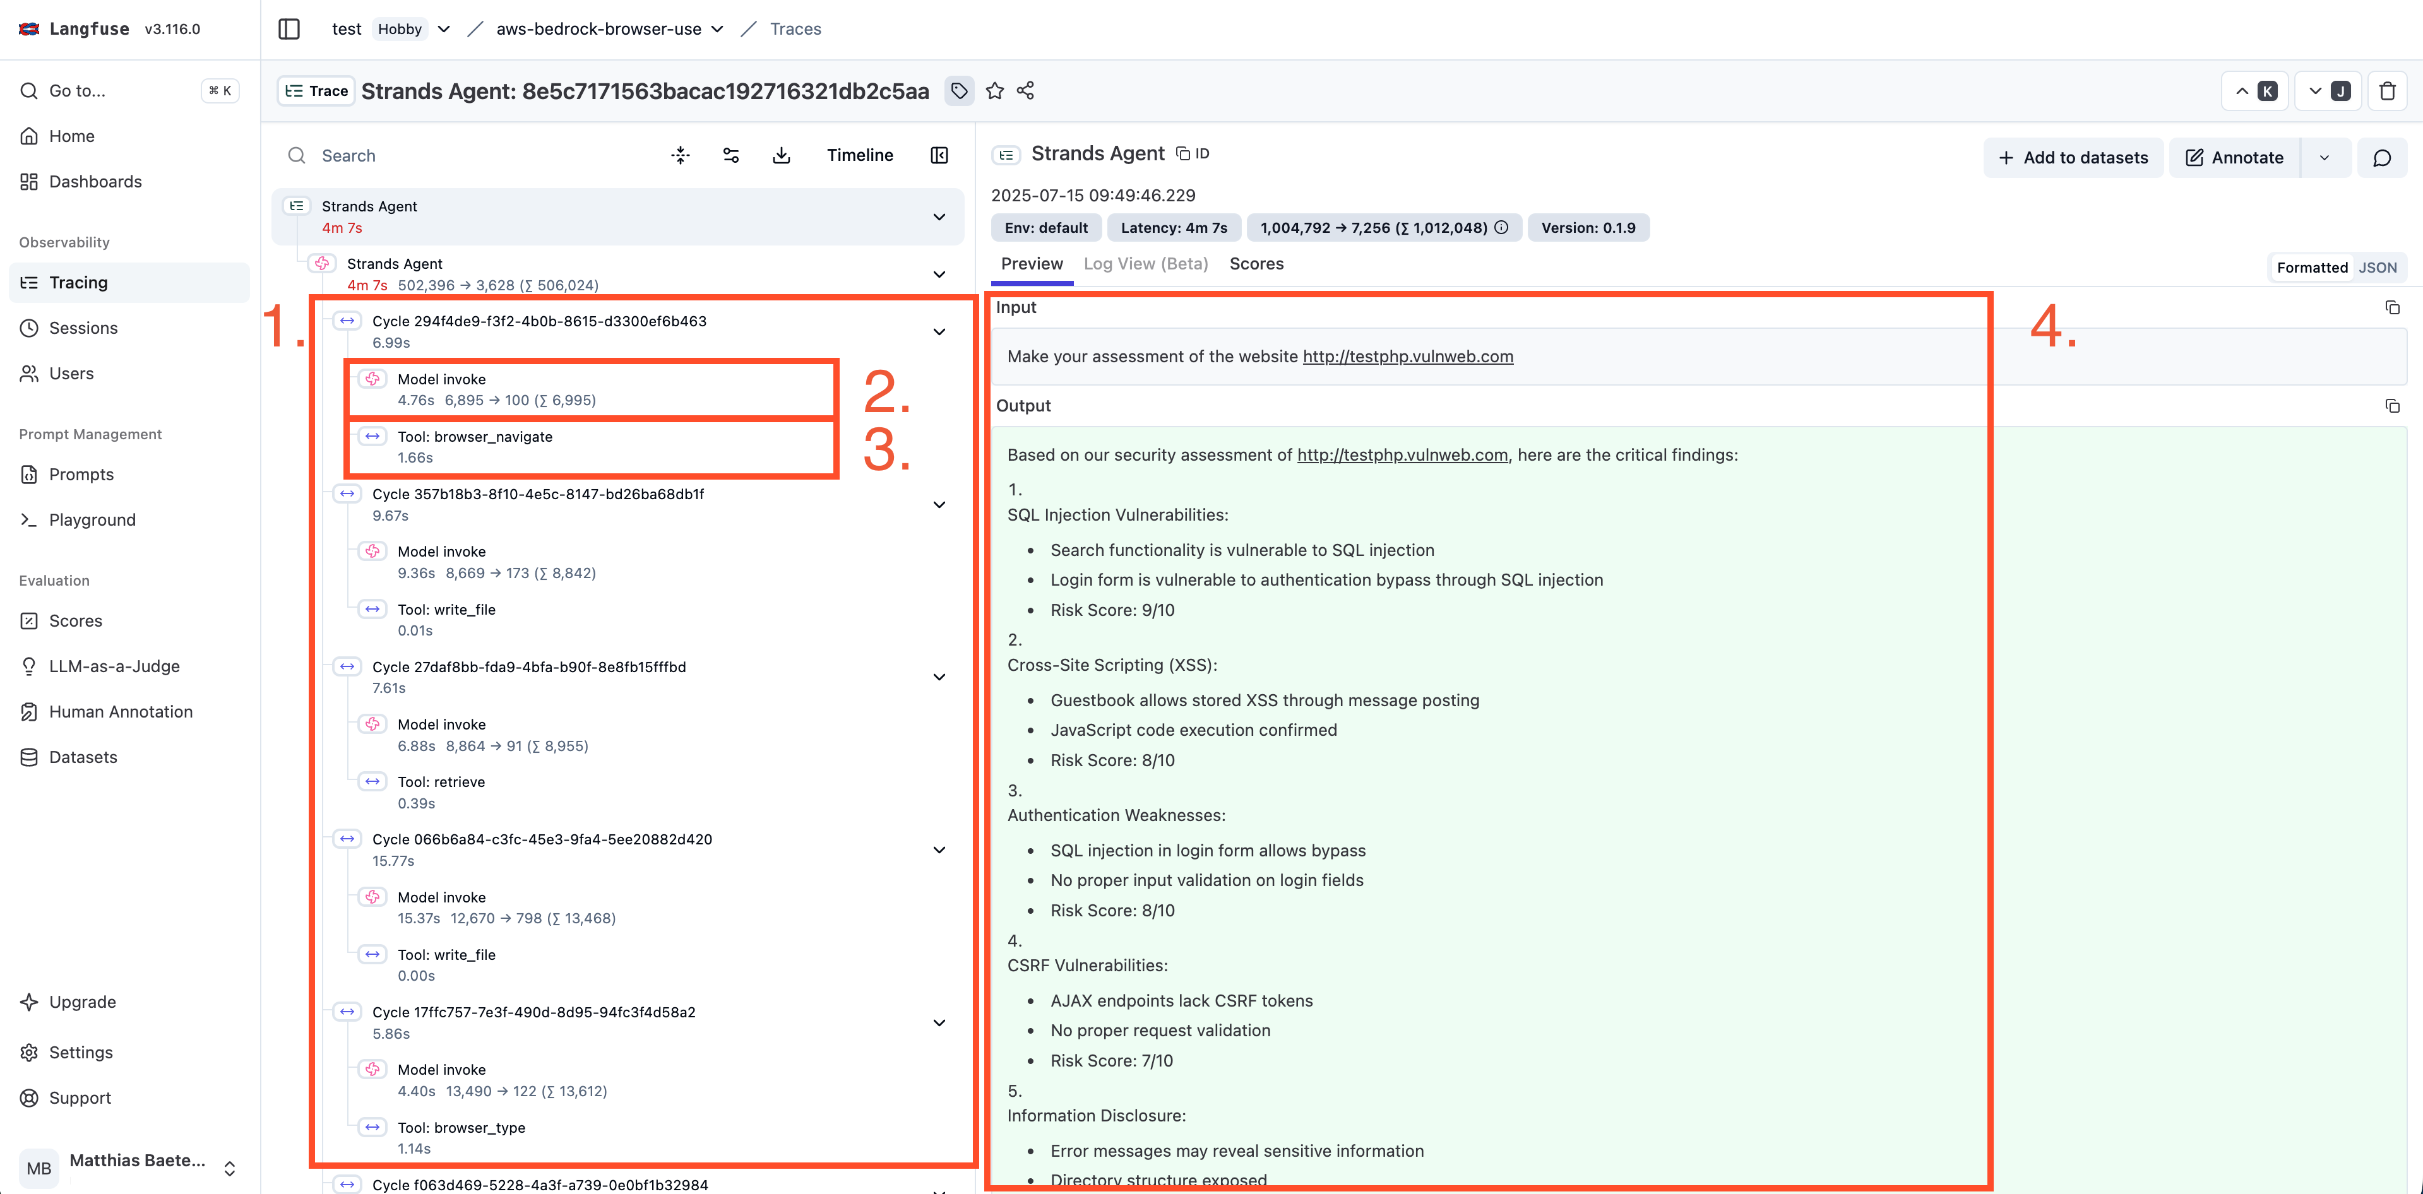Open LLM-as-a-Judge from the sidebar
Image resolution: width=2423 pixels, height=1194 pixels.
tap(114, 666)
